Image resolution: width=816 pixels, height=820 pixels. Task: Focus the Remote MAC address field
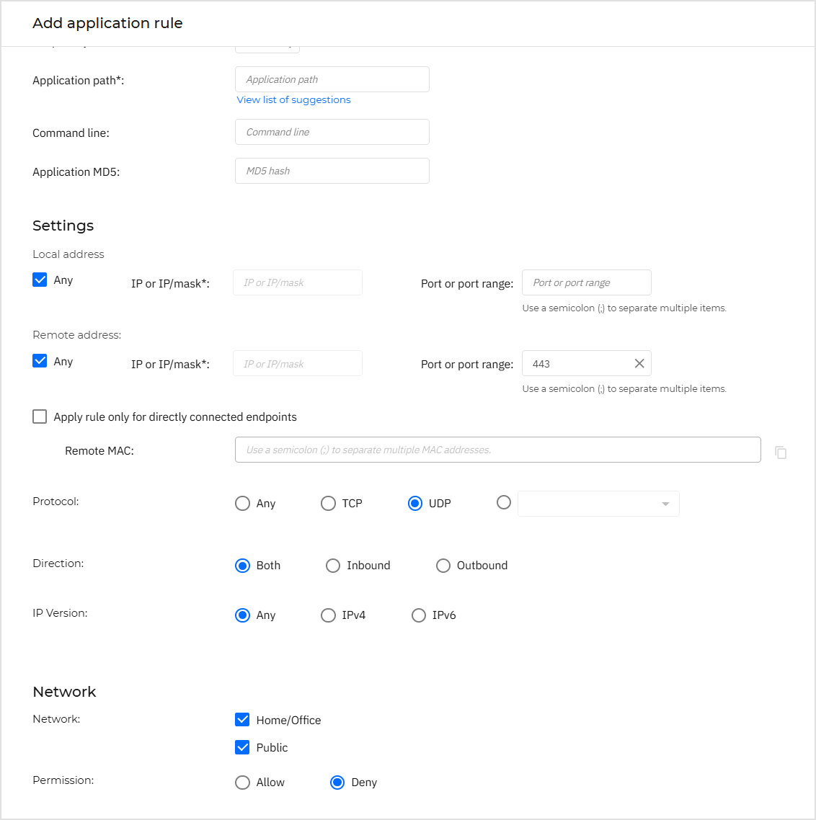(497, 450)
